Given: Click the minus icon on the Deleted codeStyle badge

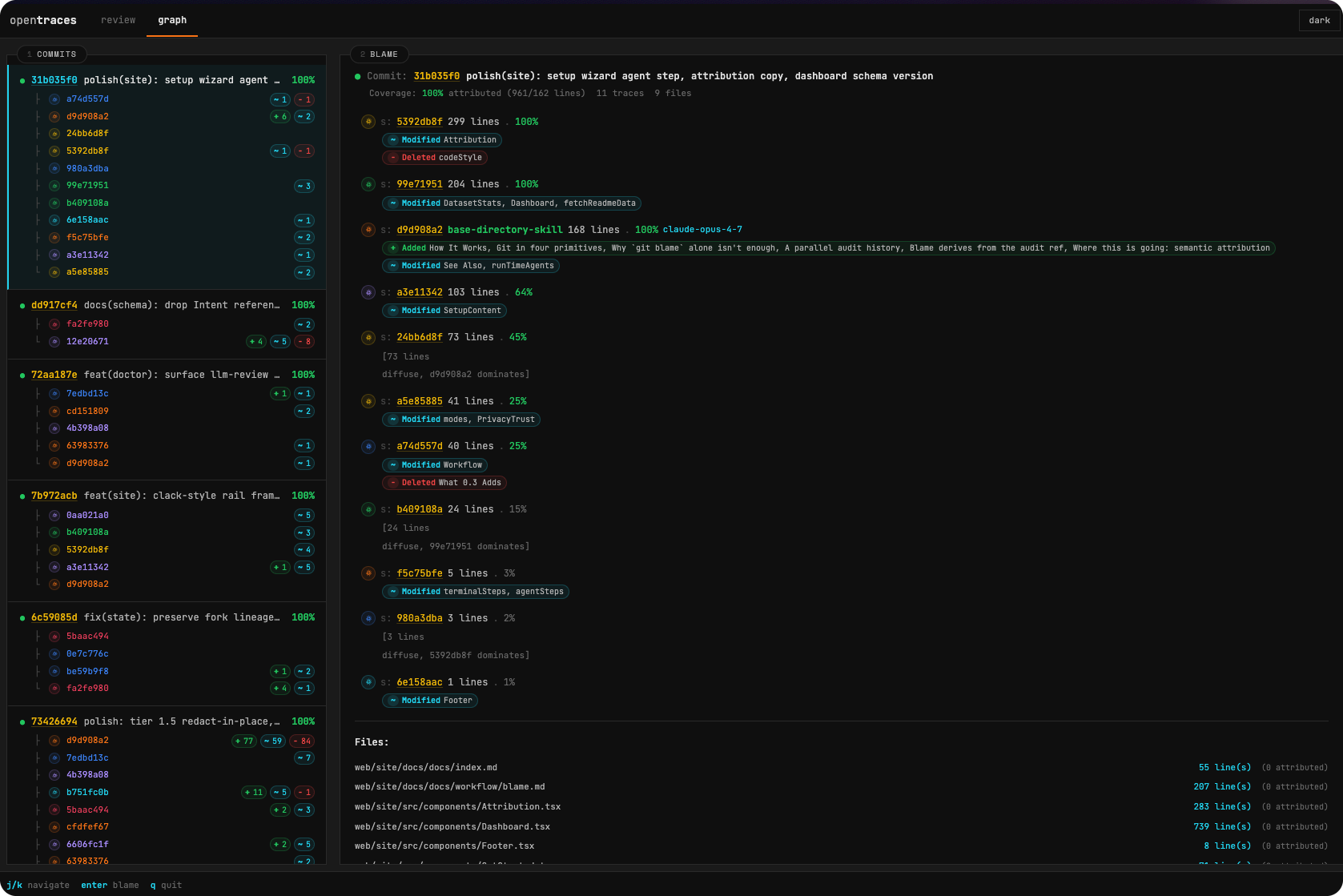Looking at the screenshot, I should coord(392,158).
